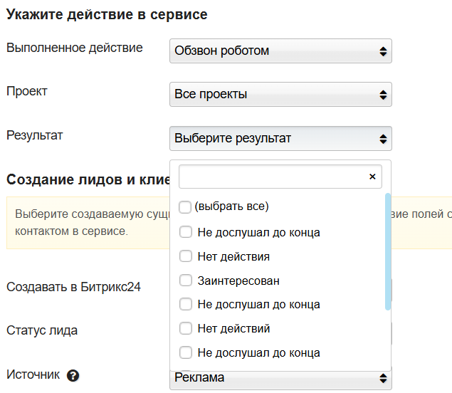
Task: Enable the Нет действия checkbox
Action: point(186,256)
